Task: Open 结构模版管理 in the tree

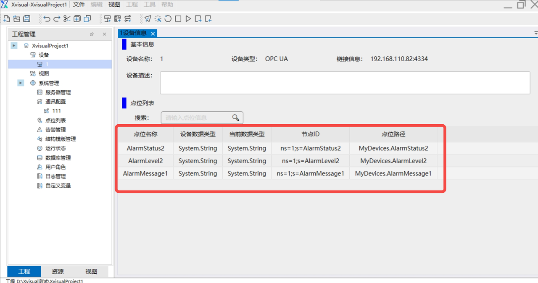Action: (61, 139)
